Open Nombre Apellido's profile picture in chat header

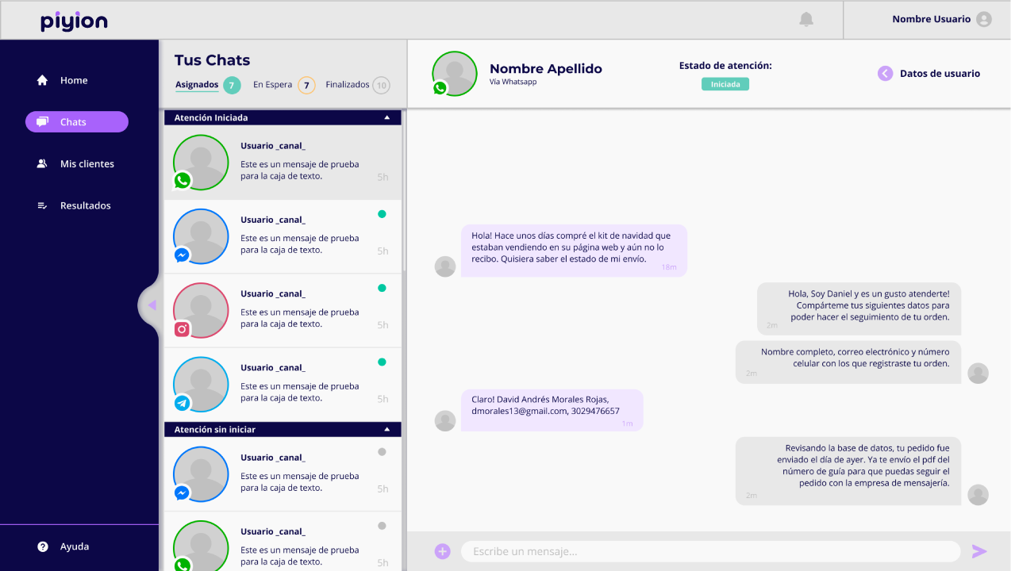click(455, 74)
